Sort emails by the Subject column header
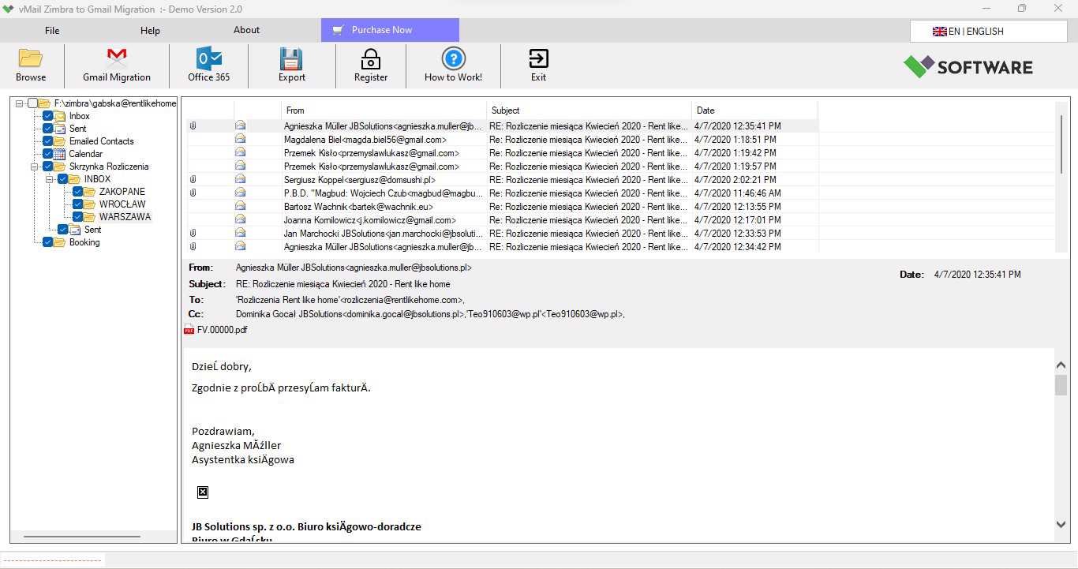 click(x=589, y=110)
